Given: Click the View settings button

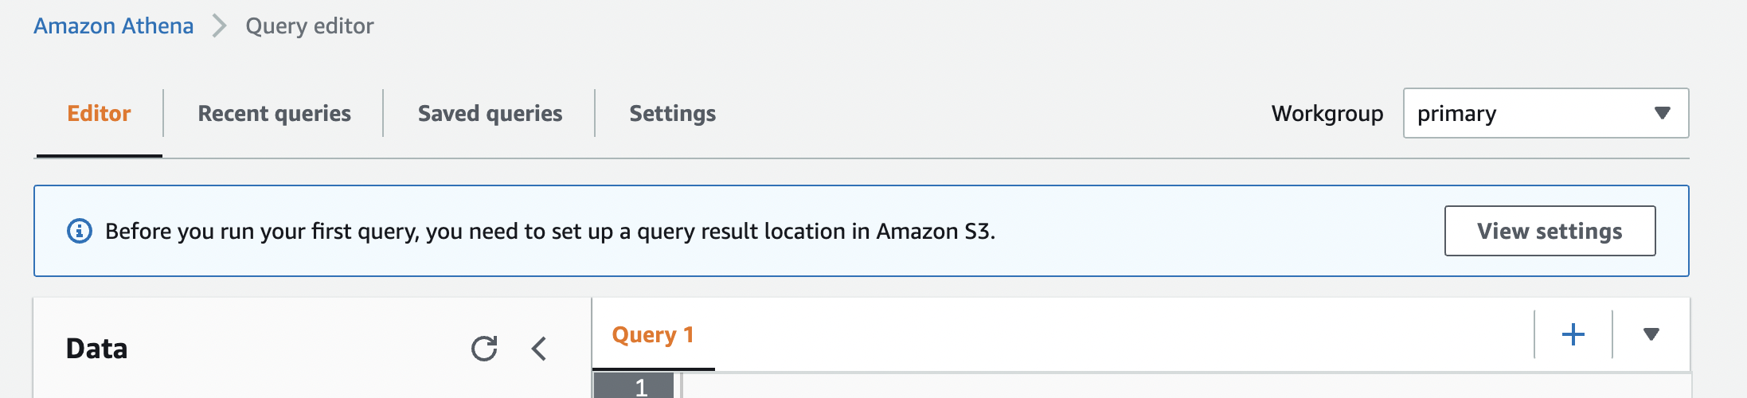Looking at the screenshot, I should coord(1550,231).
